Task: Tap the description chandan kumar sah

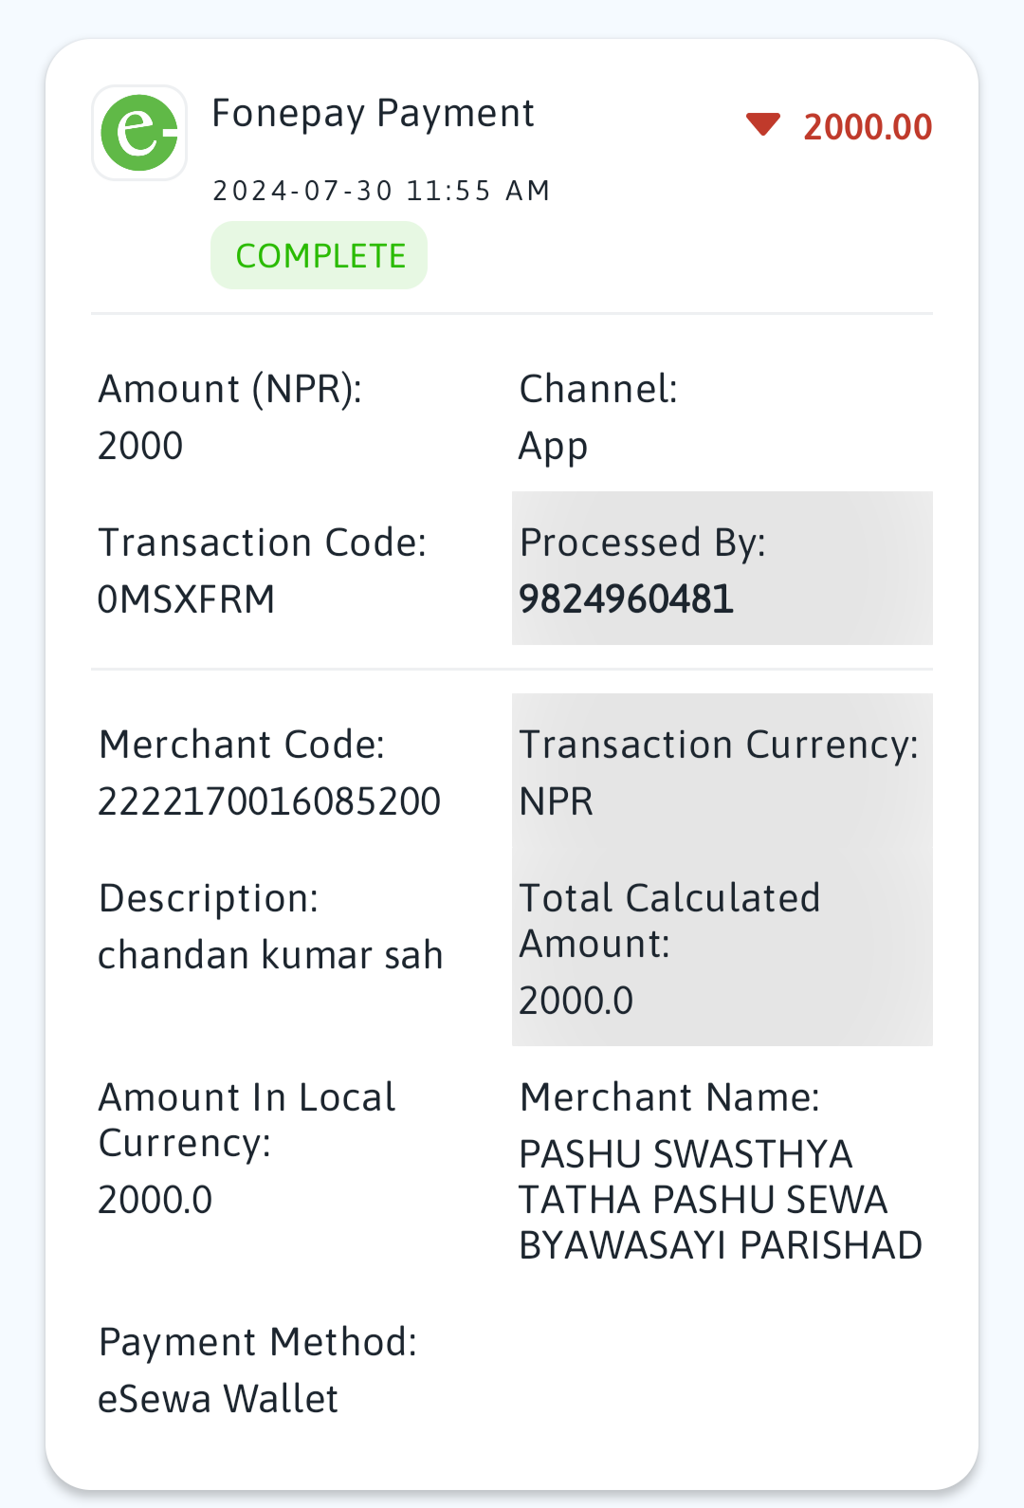Action: click(x=270, y=955)
